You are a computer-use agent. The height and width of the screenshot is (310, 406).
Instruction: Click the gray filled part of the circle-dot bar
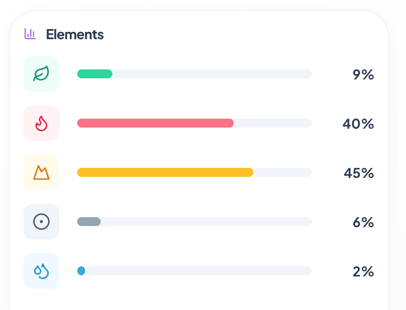point(89,222)
